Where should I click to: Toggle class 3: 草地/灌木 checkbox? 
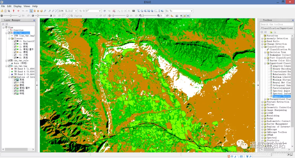coord(15,49)
